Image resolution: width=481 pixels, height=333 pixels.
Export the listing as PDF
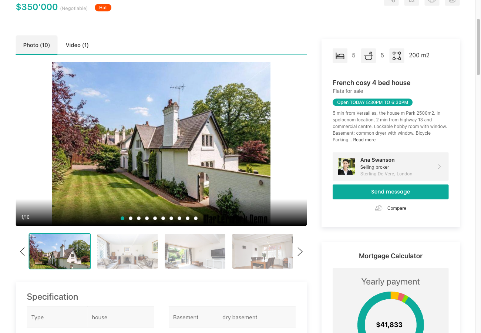(452, 2)
